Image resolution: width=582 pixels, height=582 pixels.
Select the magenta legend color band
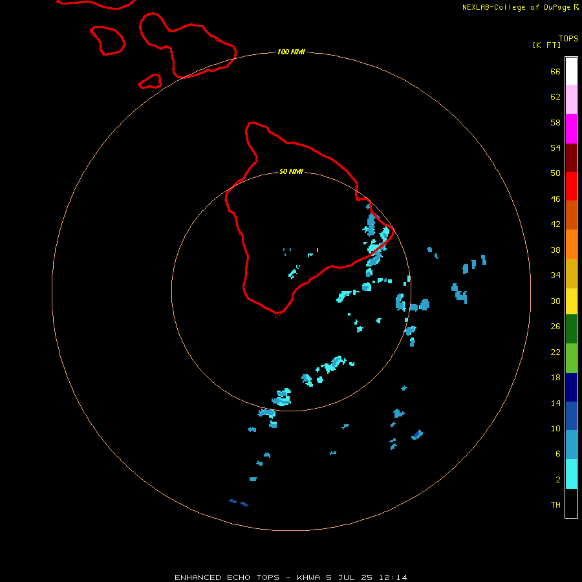(571, 129)
